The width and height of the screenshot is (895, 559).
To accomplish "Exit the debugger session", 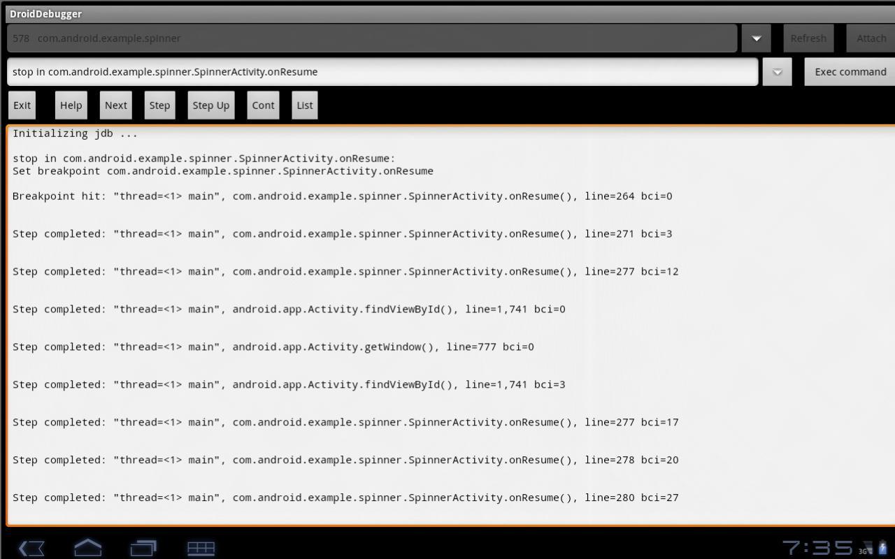I will [22, 105].
